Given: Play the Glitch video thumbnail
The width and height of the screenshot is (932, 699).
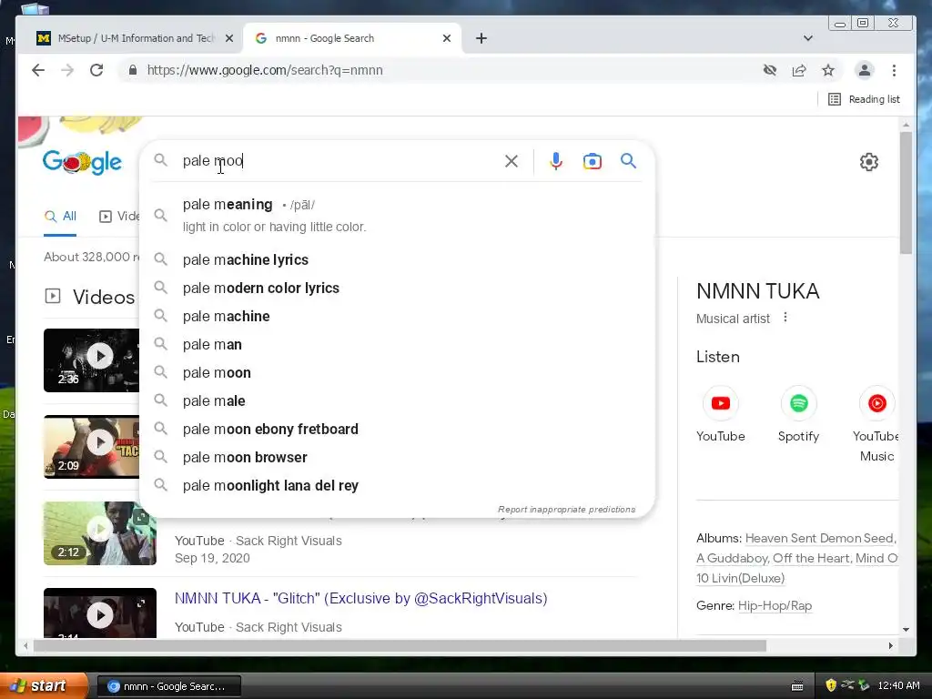Looking at the screenshot, I should coord(100,613).
